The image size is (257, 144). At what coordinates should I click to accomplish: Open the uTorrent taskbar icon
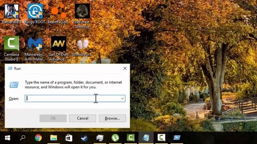pos(115,138)
